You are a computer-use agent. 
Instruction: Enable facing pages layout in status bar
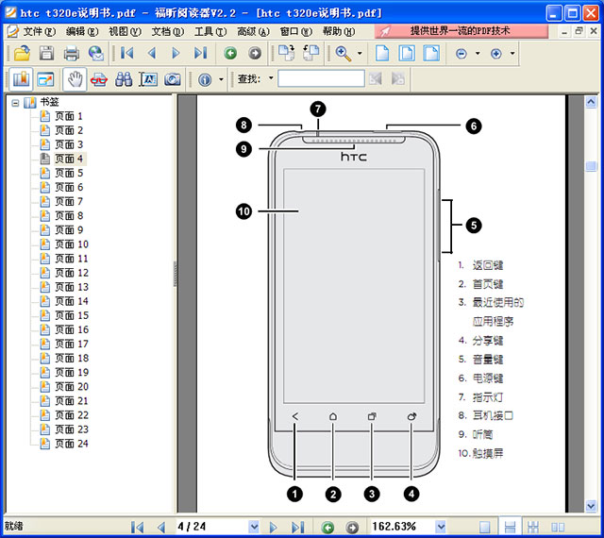click(x=558, y=527)
